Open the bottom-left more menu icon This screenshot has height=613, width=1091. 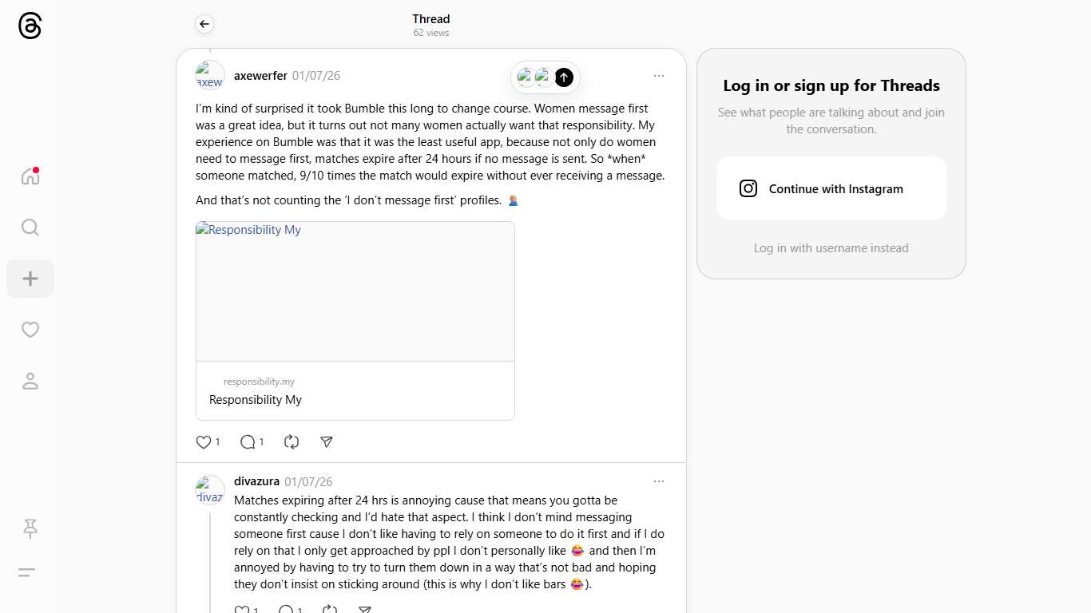click(x=27, y=572)
